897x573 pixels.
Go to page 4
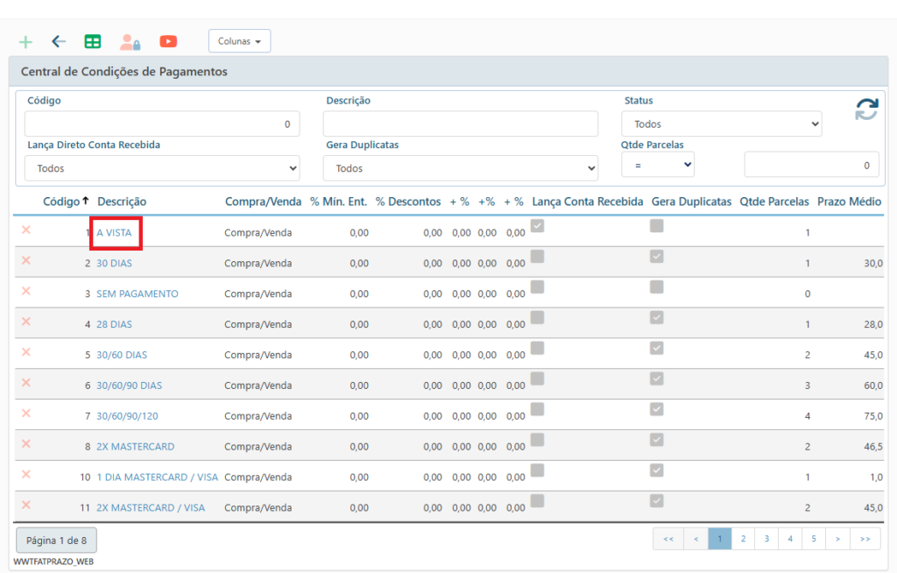pyautogui.click(x=790, y=539)
